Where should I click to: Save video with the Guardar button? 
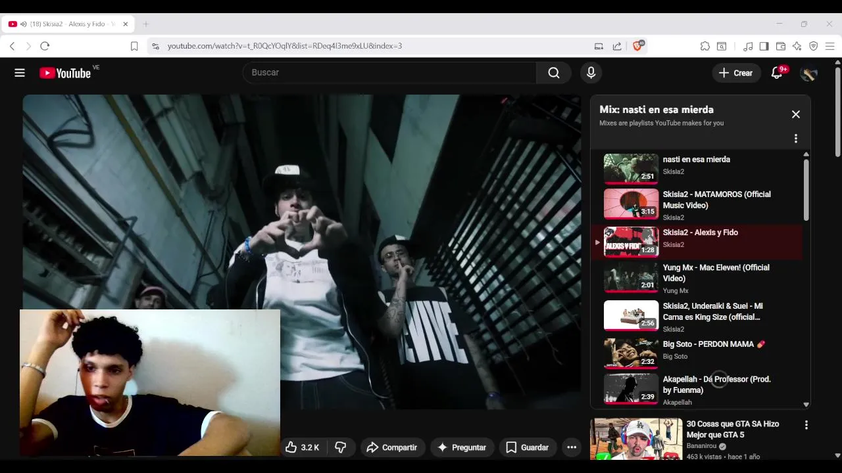point(527,447)
